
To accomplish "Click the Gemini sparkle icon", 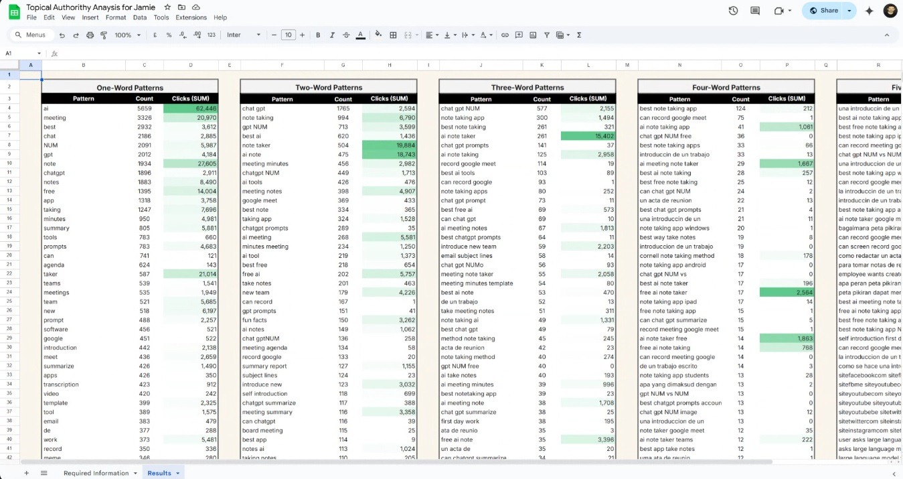I will pyautogui.click(x=870, y=11).
